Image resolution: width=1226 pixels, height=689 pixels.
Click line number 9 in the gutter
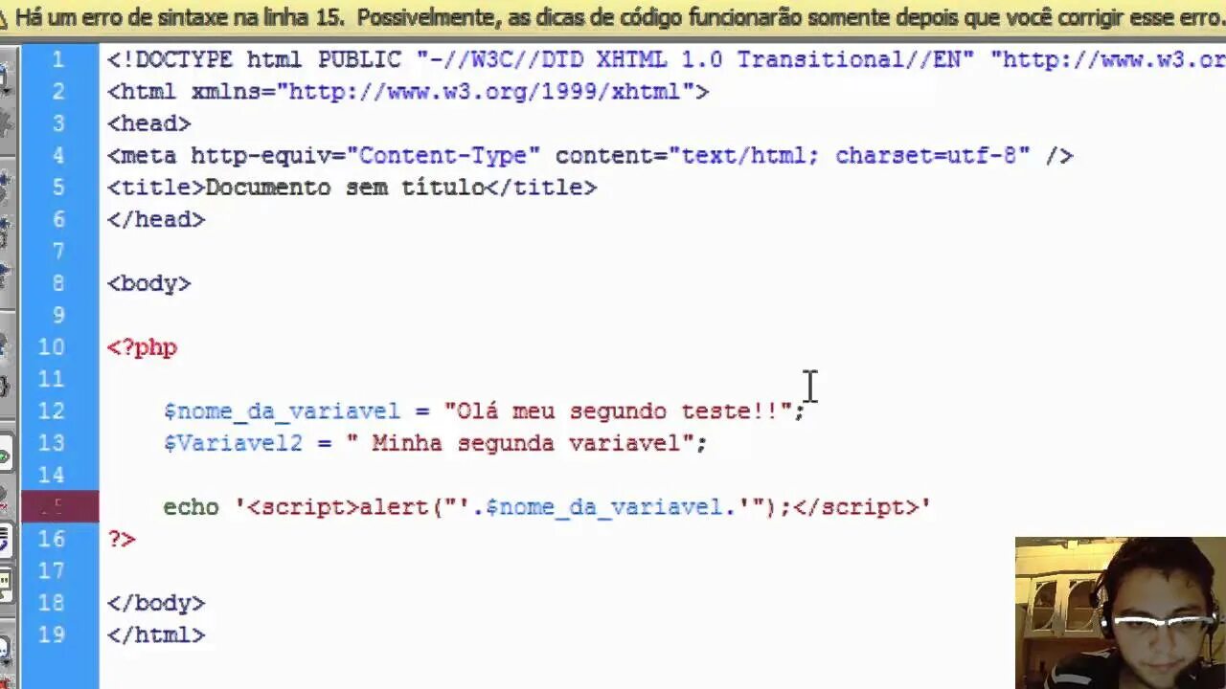click(x=59, y=315)
